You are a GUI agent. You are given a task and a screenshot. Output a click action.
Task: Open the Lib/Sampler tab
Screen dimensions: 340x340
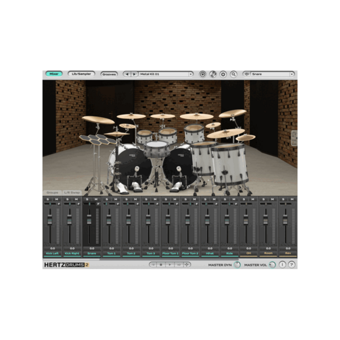81,74
